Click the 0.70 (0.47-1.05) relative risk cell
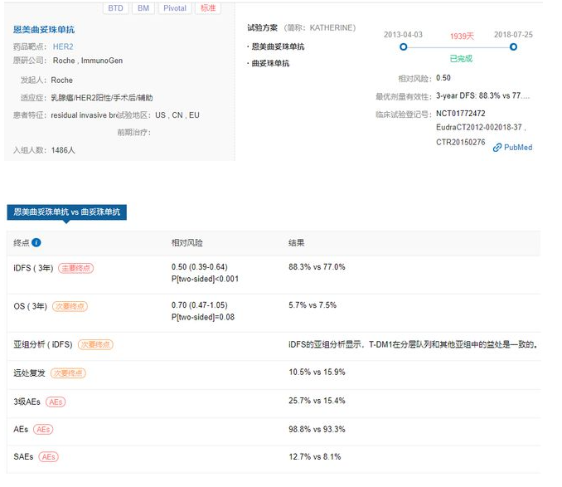This screenshot has width=562, height=487. 200,304
